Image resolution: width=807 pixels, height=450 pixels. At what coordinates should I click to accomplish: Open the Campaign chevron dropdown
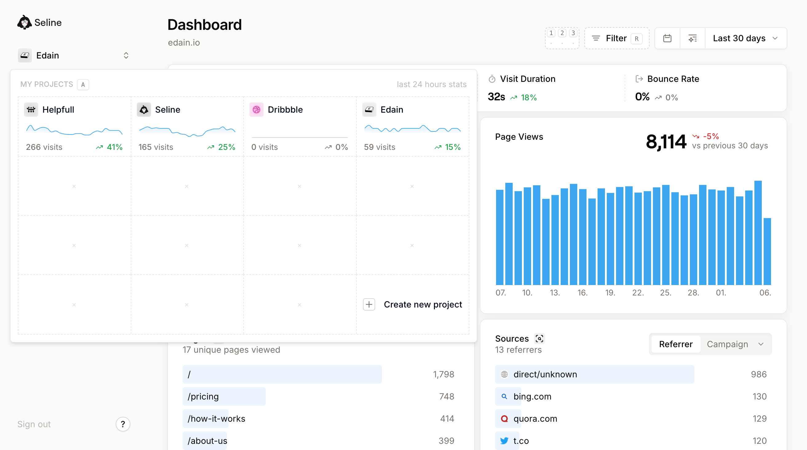pyautogui.click(x=761, y=344)
